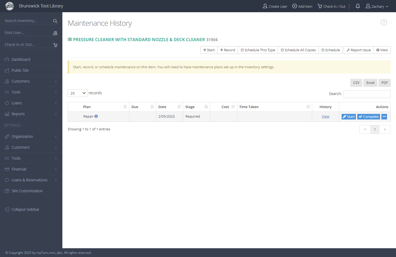Click the top Start maintenance button

[209, 50]
